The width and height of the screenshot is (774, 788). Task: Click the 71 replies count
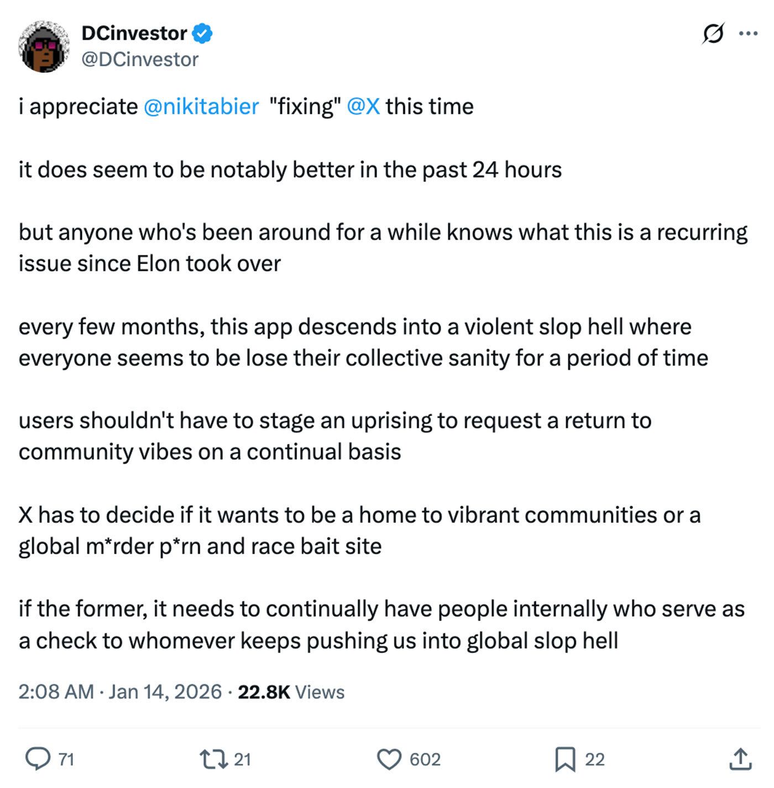(66, 759)
